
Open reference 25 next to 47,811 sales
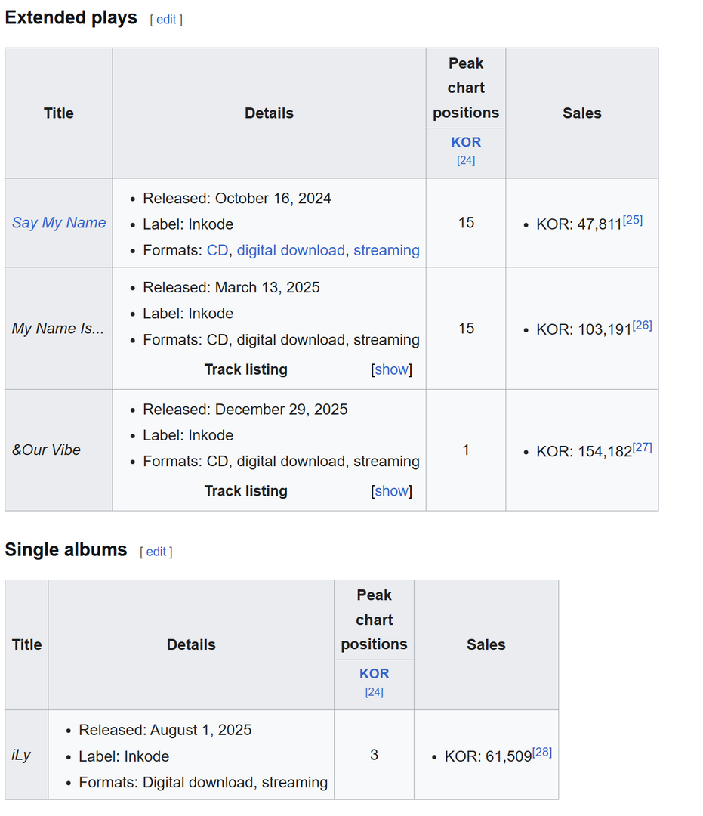click(x=633, y=220)
